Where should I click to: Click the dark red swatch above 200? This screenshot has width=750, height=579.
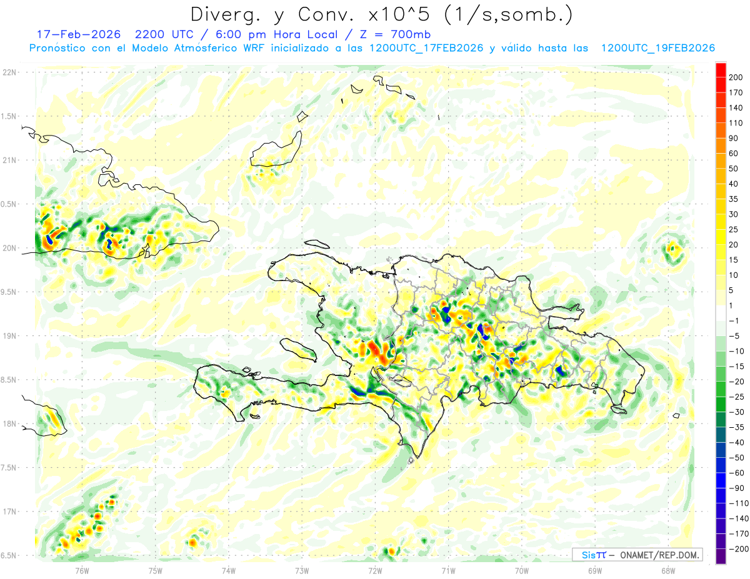(721, 69)
